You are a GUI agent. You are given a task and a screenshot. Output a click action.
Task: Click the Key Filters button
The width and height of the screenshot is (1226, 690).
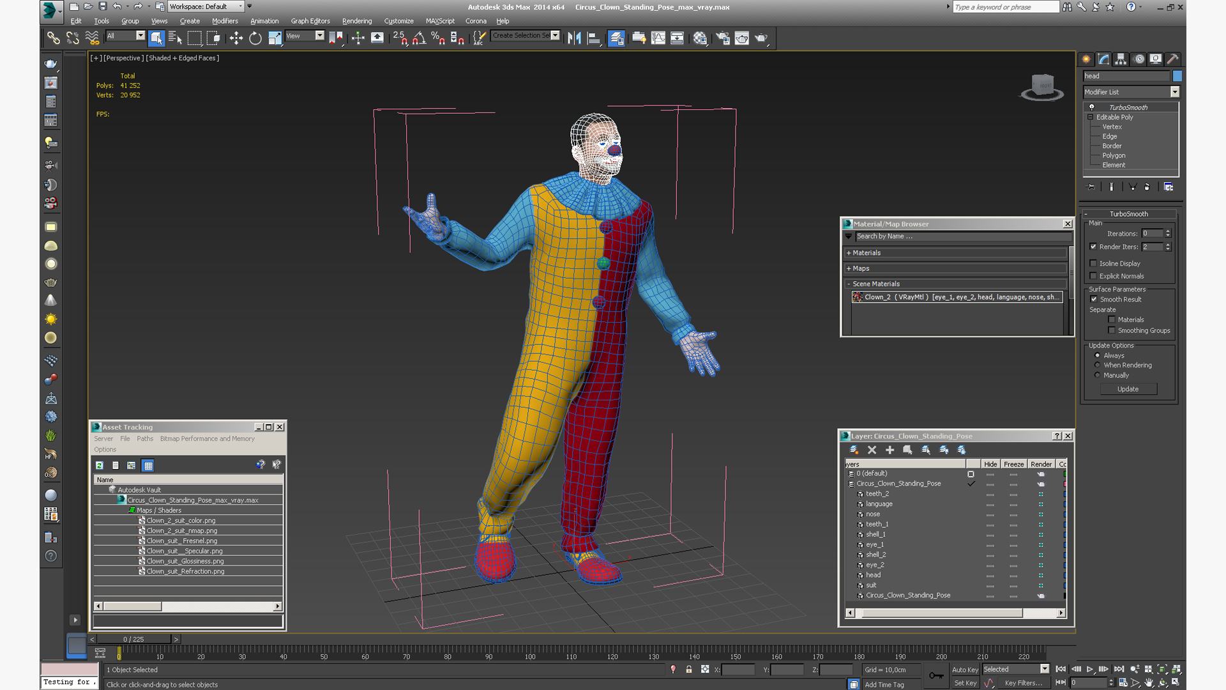click(x=1024, y=683)
